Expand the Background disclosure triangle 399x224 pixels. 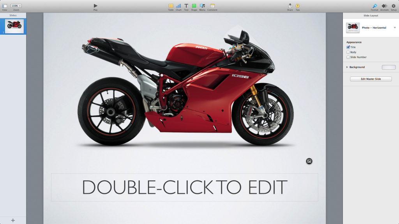click(x=347, y=67)
